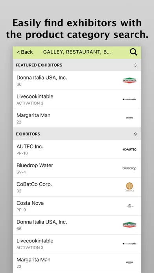This screenshot has width=154, height=273.
Task: Tap the Exhibitors section header
Action: pyautogui.click(x=77, y=134)
